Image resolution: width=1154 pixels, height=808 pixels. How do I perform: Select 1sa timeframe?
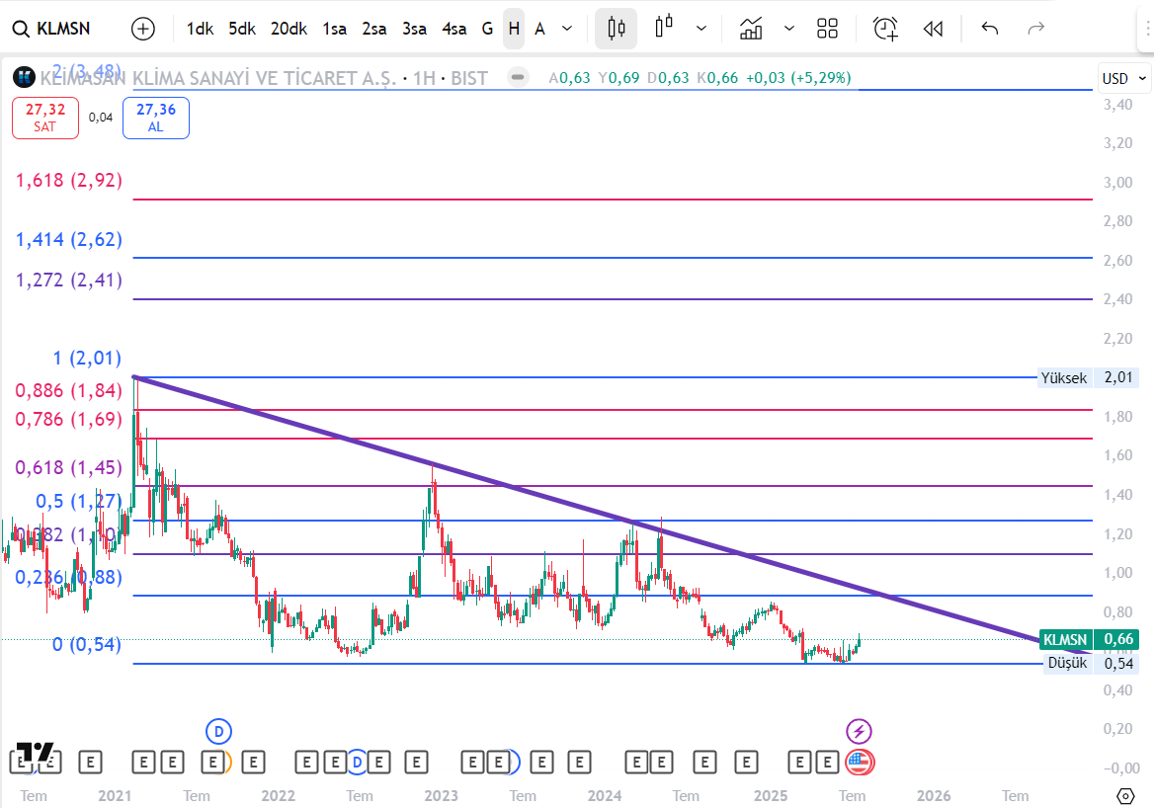point(334,29)
